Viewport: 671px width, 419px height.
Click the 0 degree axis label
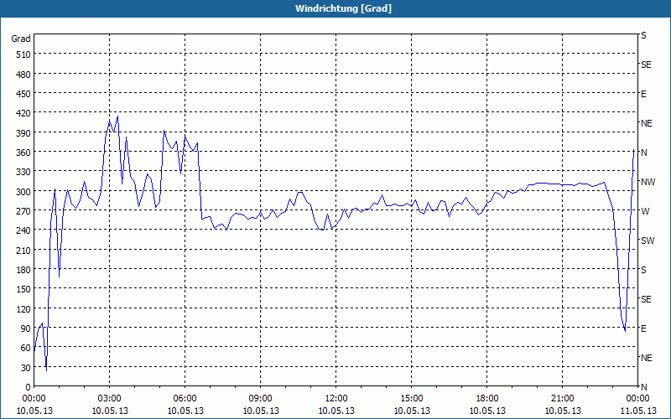point(29,387)
